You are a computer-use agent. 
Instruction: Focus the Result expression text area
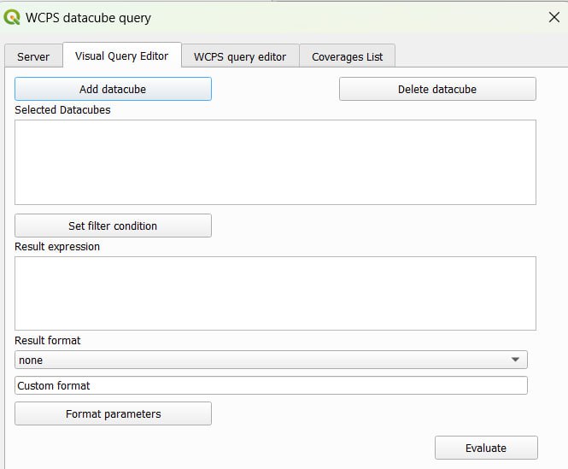[275, 293]
